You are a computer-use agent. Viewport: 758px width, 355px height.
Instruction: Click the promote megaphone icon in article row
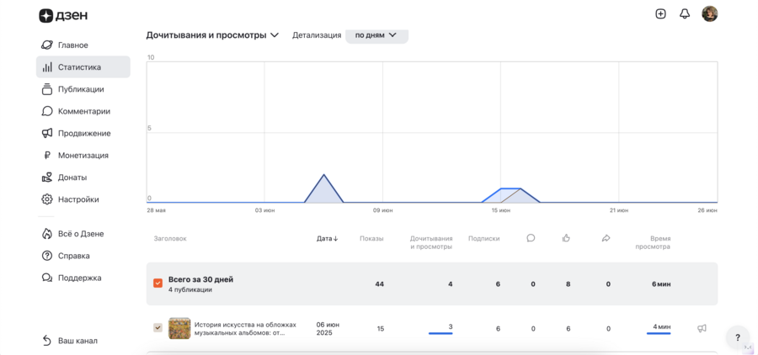[702, 328]
